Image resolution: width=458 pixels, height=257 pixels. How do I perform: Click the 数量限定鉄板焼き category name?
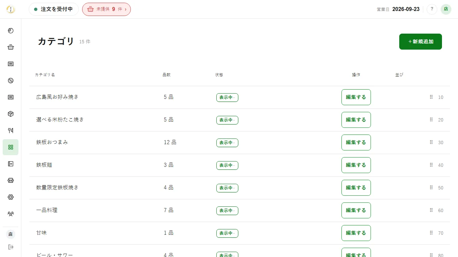57,187
